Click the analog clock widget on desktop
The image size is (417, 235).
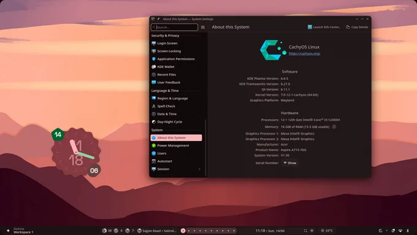point(76,152)
